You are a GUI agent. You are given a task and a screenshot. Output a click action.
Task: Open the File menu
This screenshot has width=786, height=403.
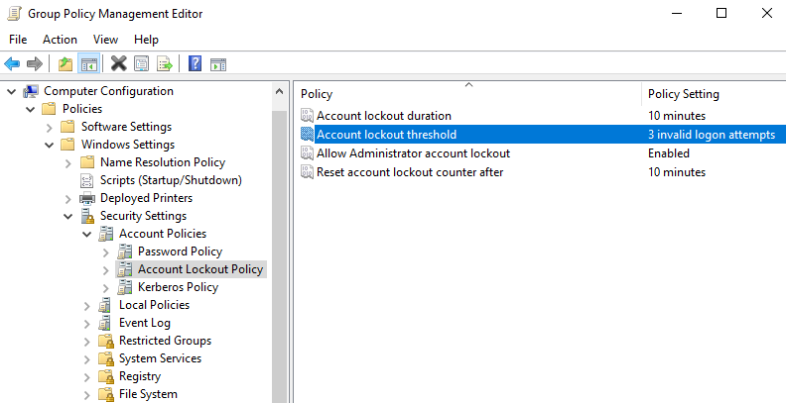(18, 40)
